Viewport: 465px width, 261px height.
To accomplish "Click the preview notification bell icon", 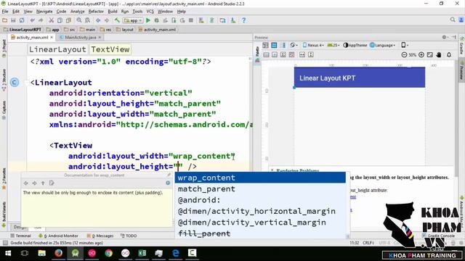I will click(449, 55).
